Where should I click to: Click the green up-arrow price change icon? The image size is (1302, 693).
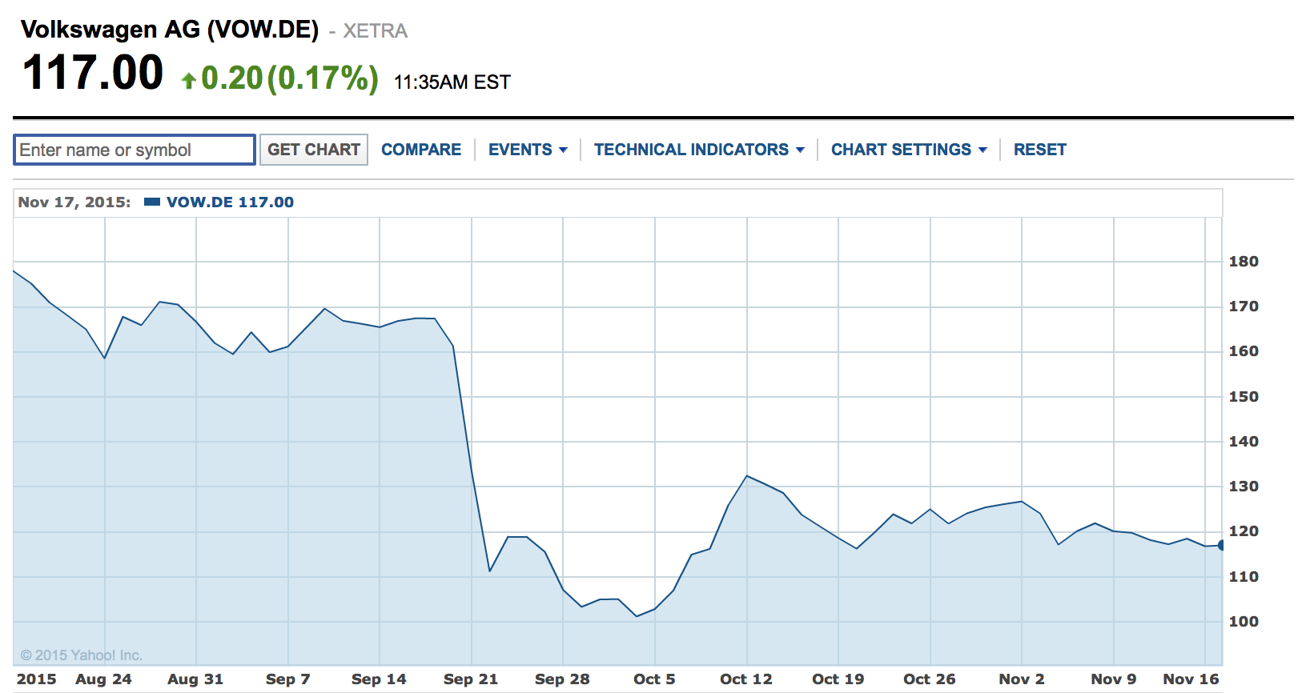click(x=189, y=80)
